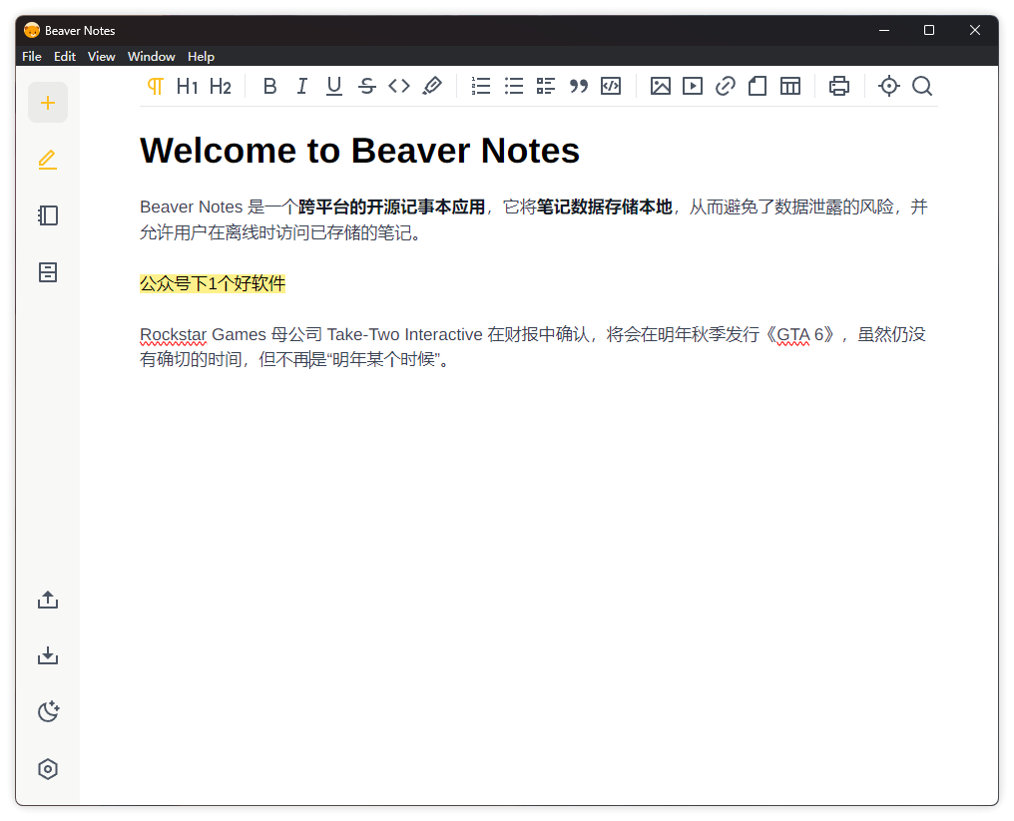Click the Welcome to Beaver Notes title
This screenshot has height=821, width=1014.
click(x=359, y=151)
